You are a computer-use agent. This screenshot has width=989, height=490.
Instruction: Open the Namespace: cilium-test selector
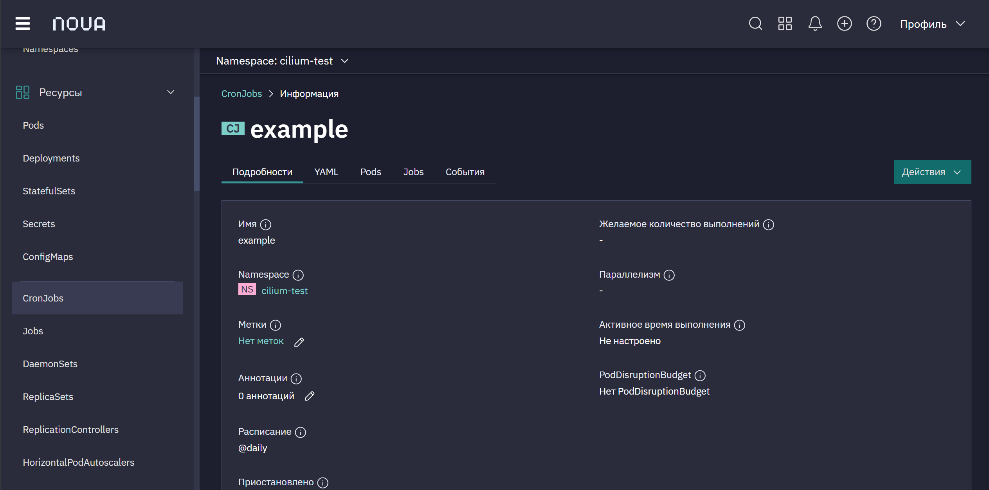point(282,61)
